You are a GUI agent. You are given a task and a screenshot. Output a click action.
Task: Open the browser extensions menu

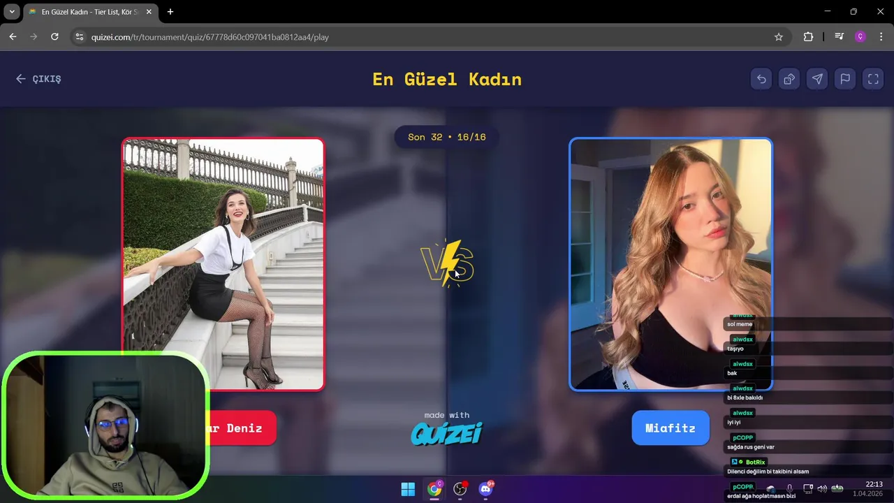(808, 37)
